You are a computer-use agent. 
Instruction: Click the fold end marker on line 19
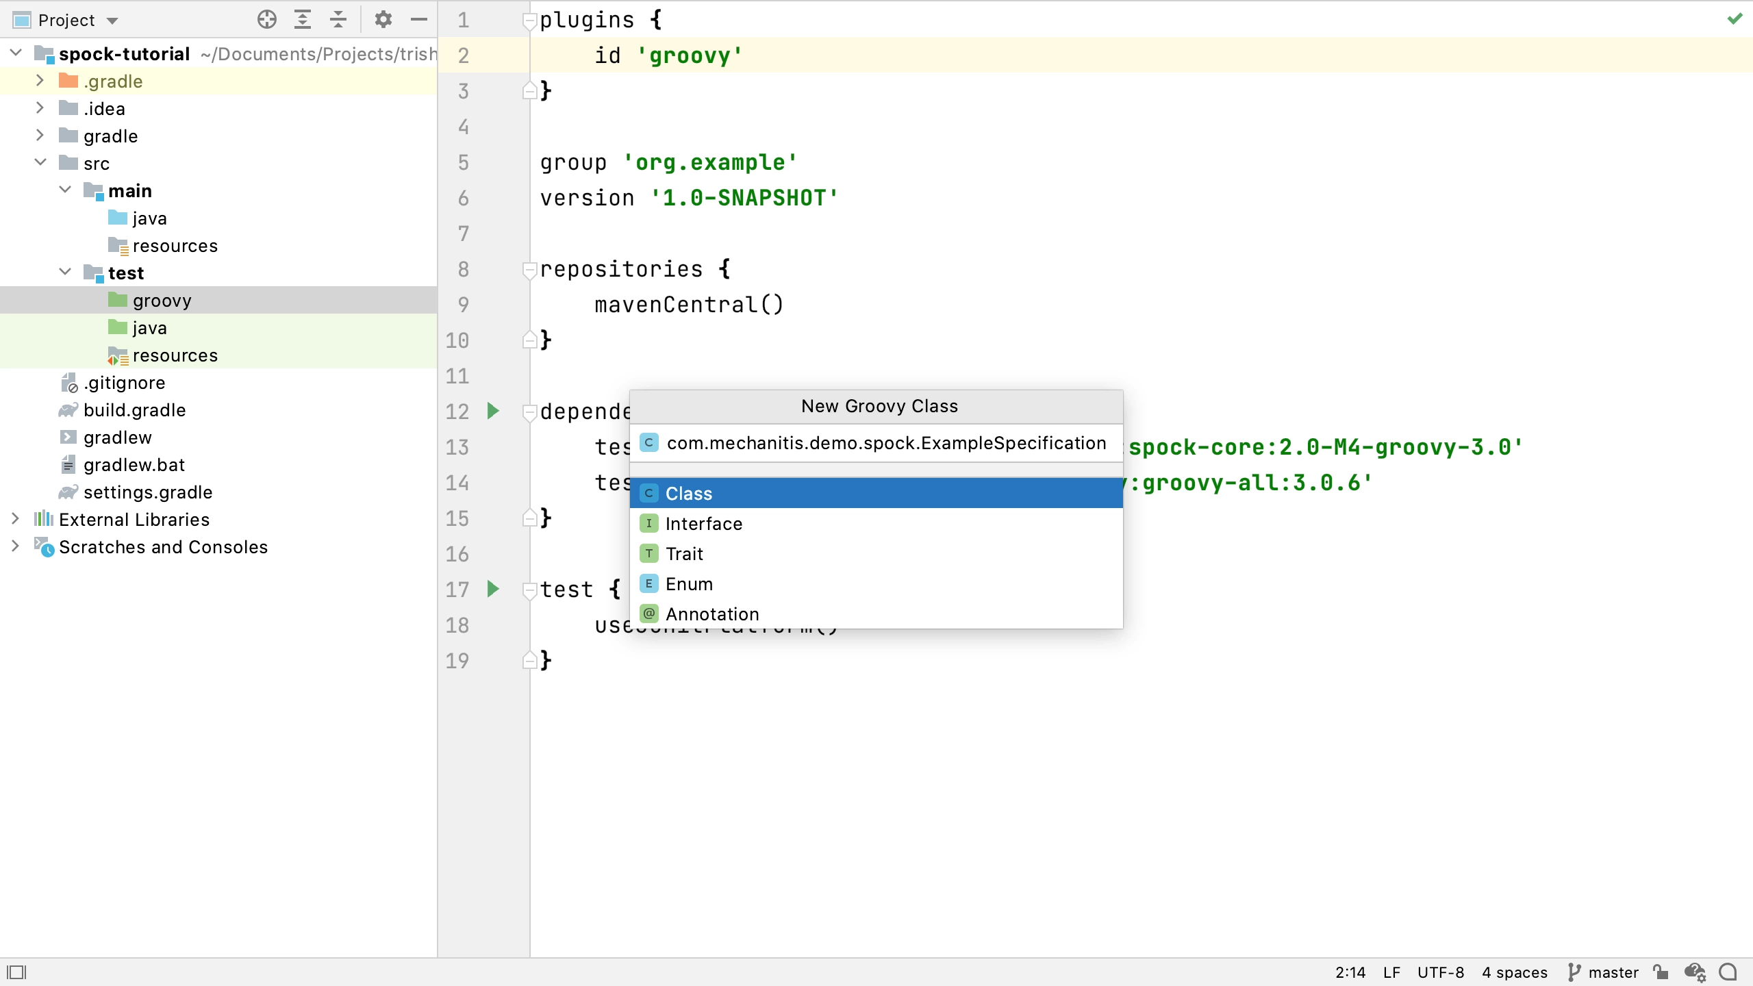click(x=529, y=660)
